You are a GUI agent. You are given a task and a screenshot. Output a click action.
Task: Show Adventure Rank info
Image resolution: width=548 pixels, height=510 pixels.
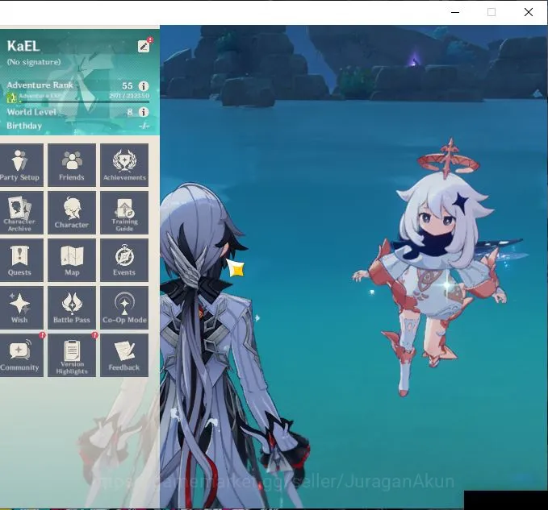pyautogui.click(x=144, y=86)
